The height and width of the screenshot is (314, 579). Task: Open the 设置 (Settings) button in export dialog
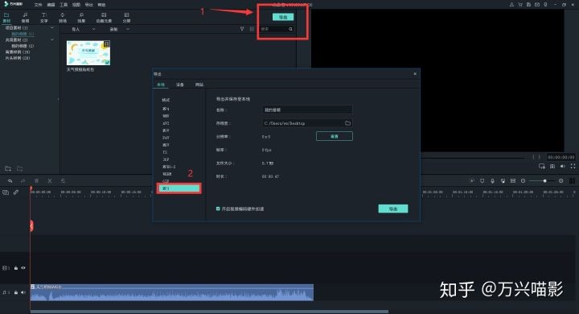[335, 137]
